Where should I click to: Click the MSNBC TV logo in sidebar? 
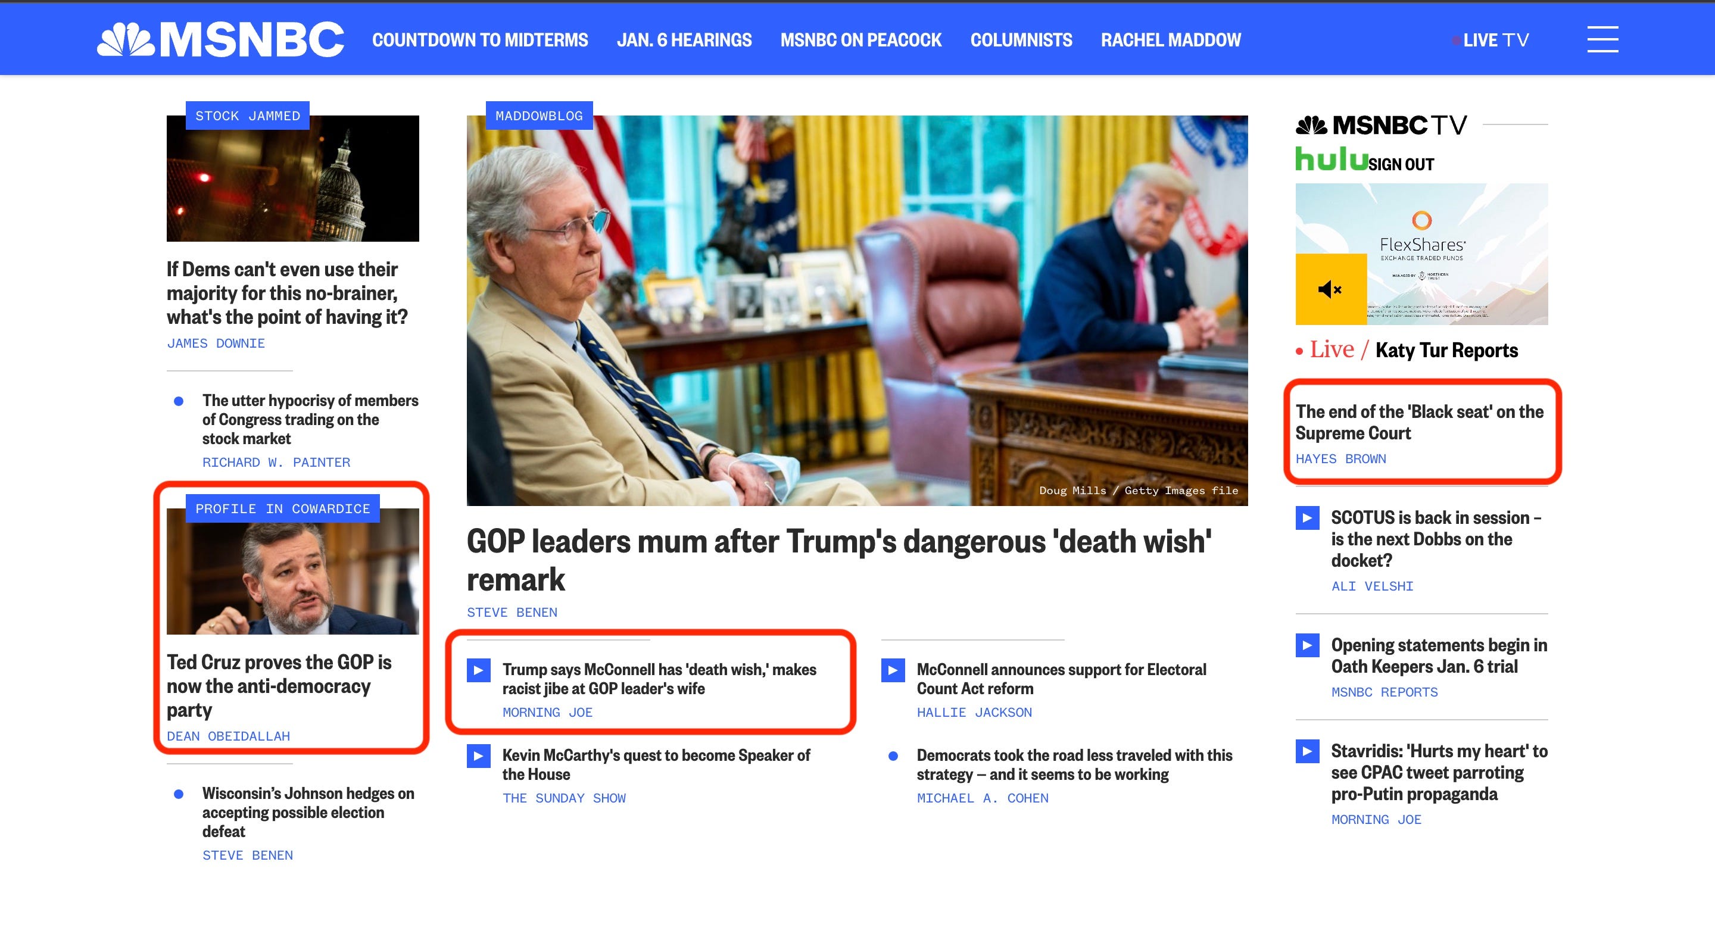tap(1381, 125)
